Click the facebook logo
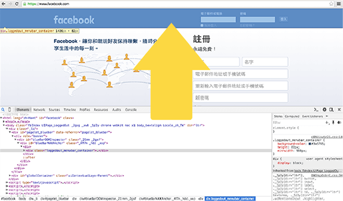Screen dimensions: 343x201 (74, 20)
